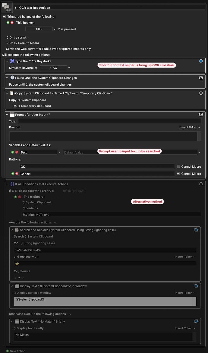Add a button with green plus beside 'Cancel'
Screen dimensions: 208x353
pos(13,174)
